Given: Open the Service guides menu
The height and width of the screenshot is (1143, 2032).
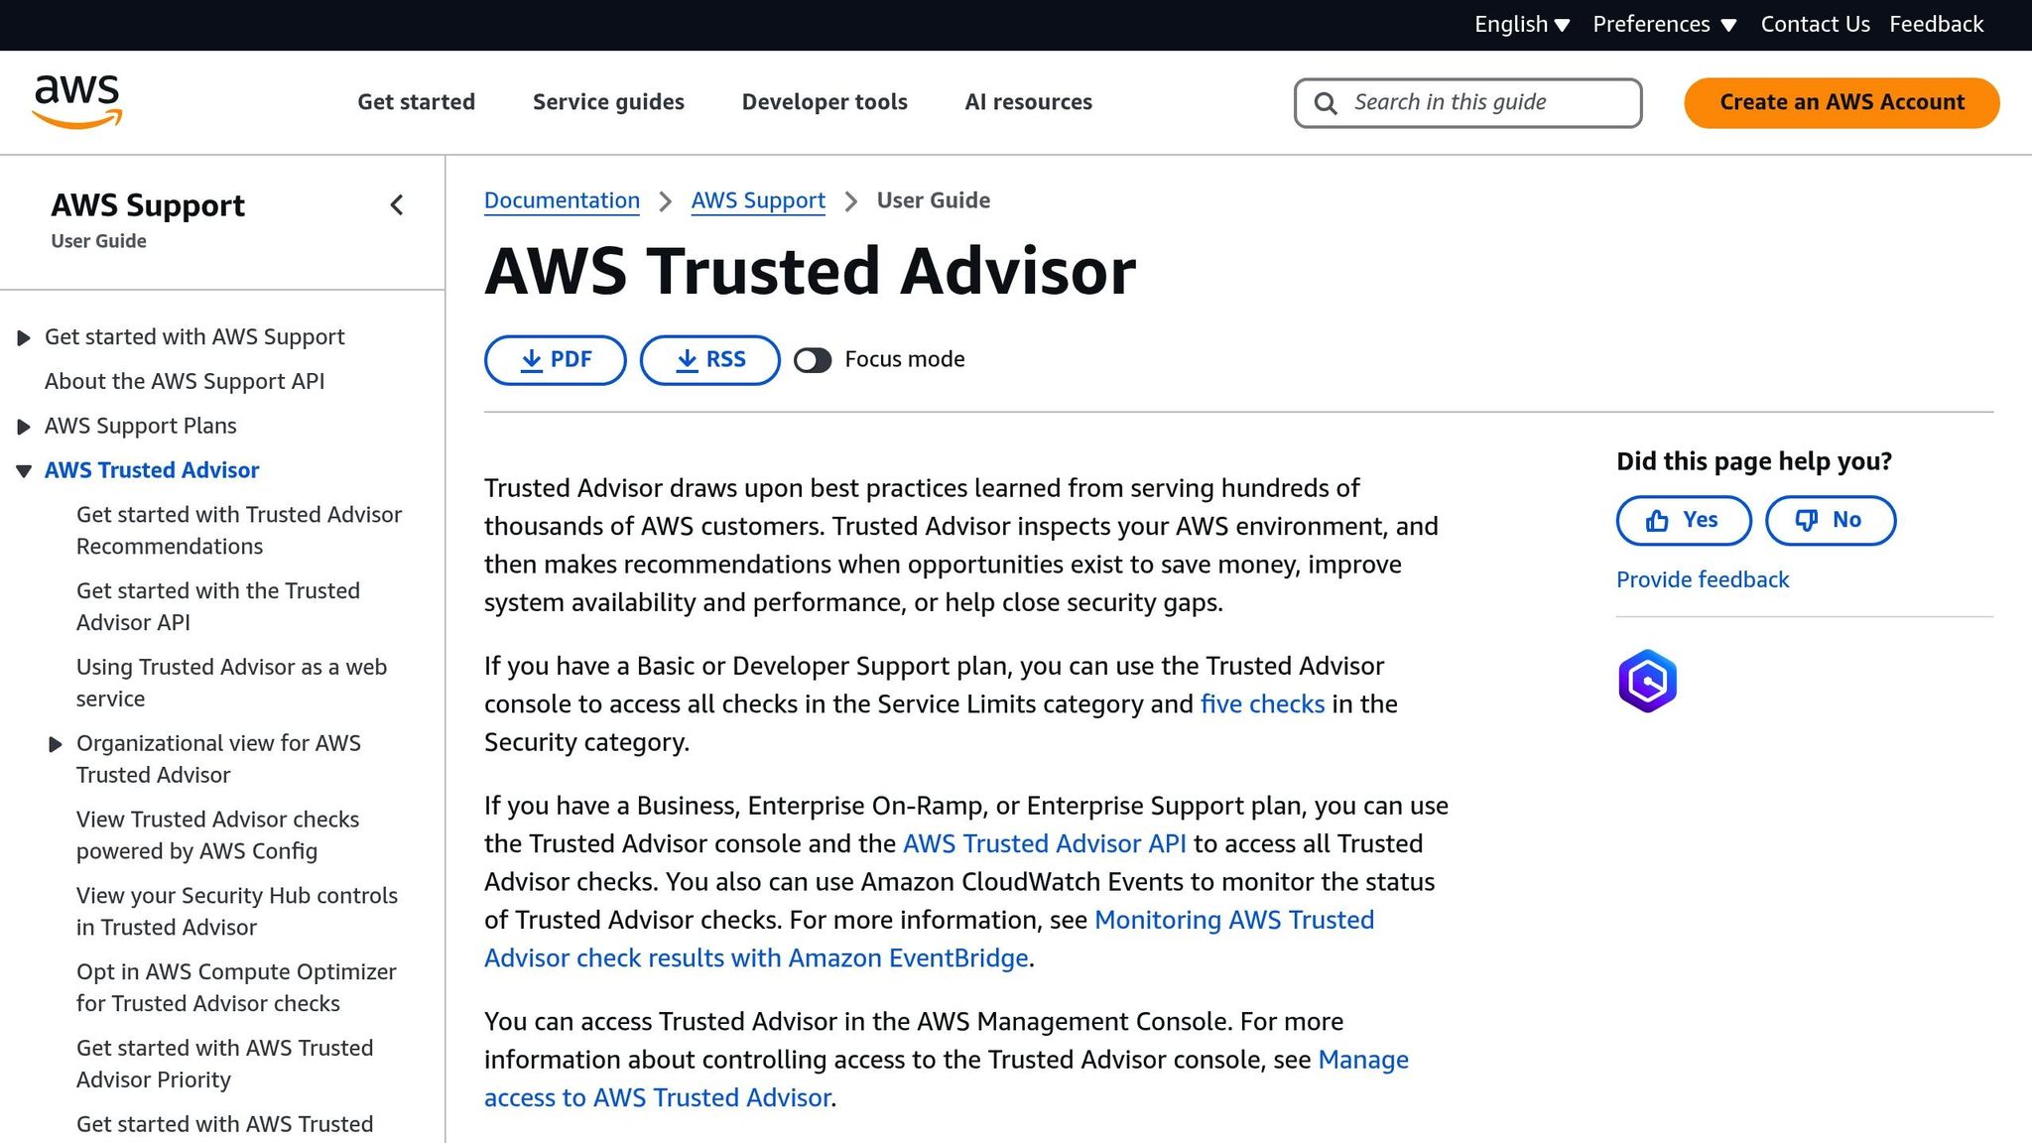Looking at the screenshot, I should 608,102.
